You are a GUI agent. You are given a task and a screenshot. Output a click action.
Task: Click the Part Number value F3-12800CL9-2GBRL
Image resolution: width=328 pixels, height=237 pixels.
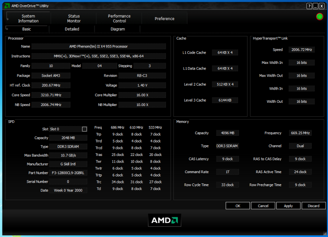[68, 173]
